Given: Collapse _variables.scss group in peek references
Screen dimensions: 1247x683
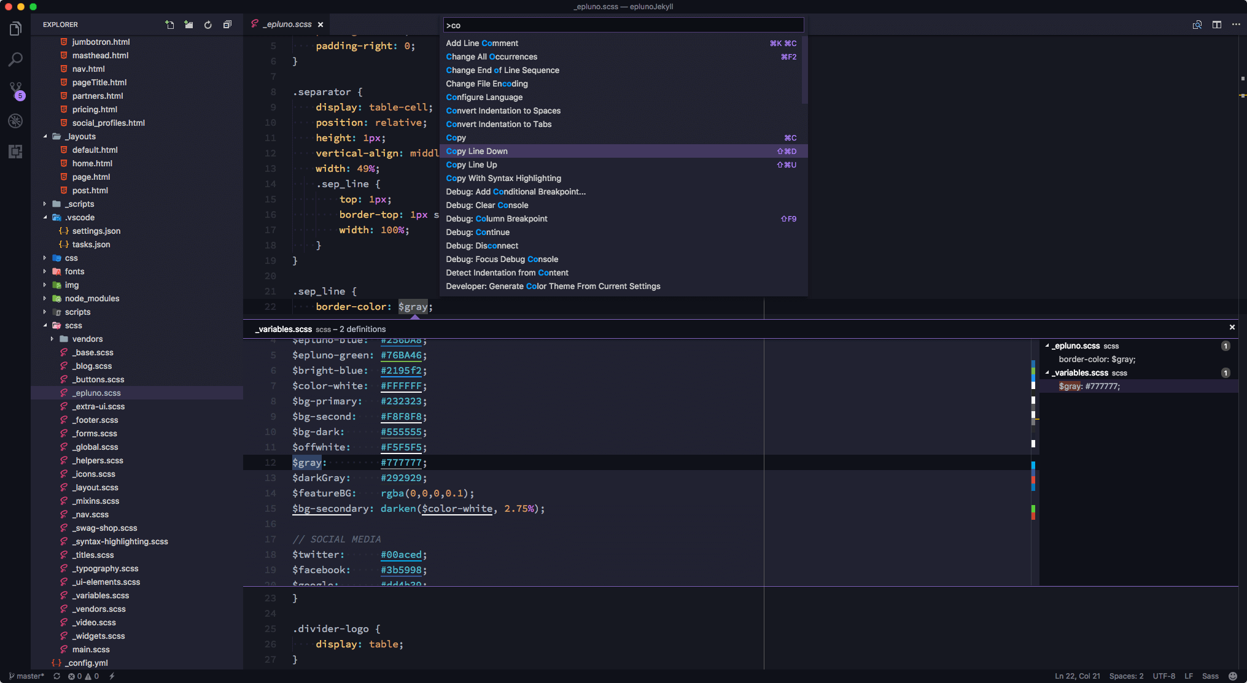Looking at the screenshot, I should tap(1047, 373).
